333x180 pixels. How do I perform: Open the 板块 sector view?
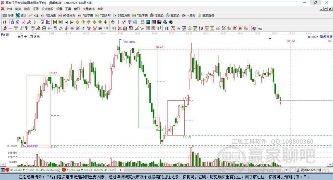[21, 16]
